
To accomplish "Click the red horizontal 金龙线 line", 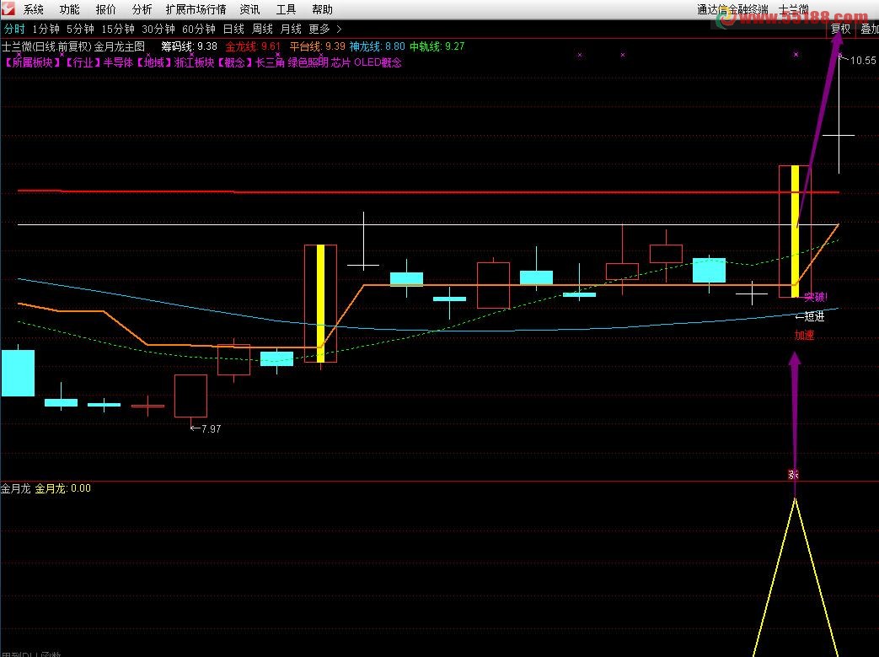I will pyautogui.click(x=421, y=192).
